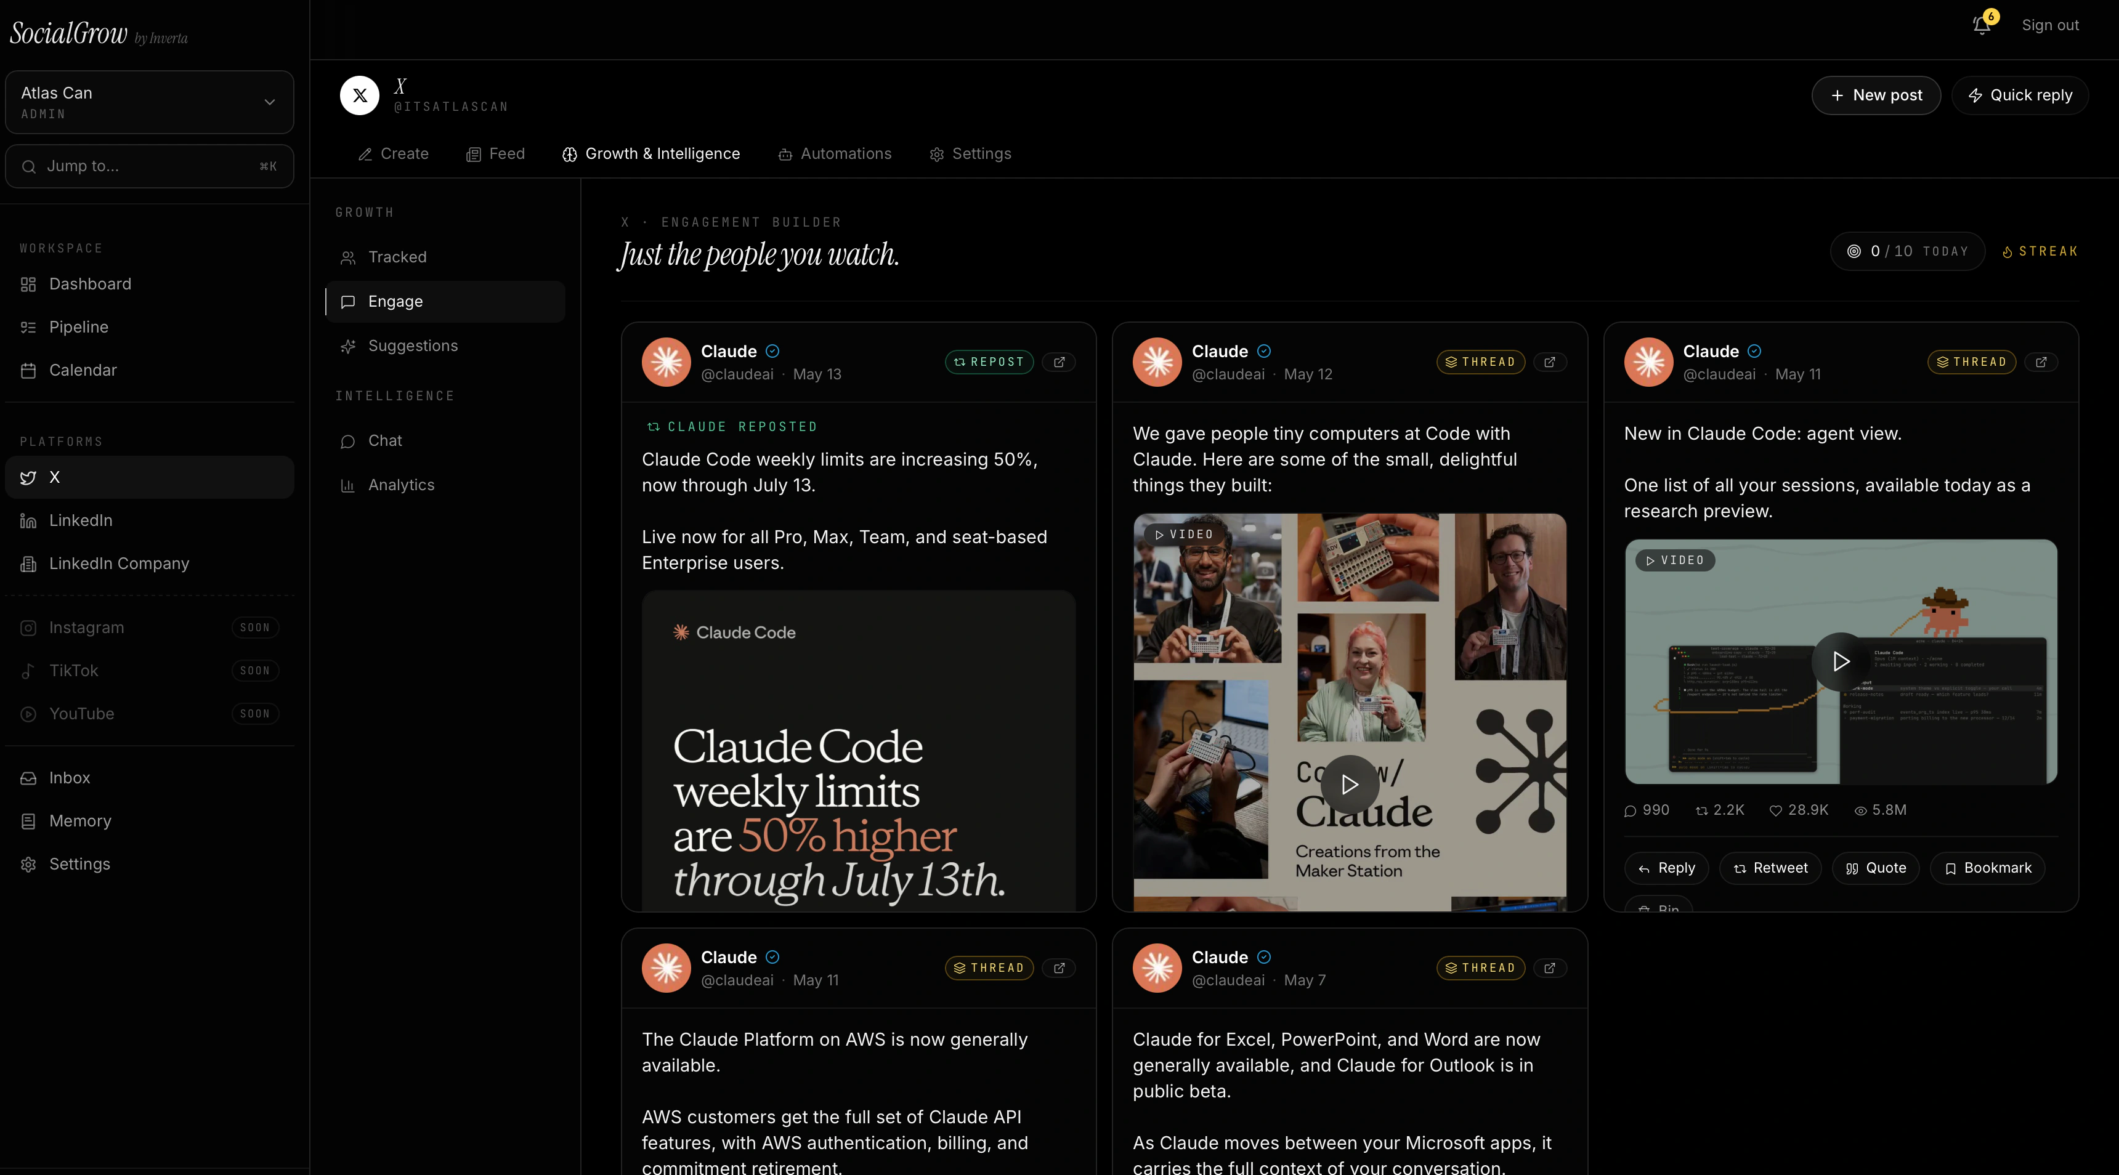The image size is (2119, 1175).
Task: Click Claude avatar on May 12 post
Action: 1157,361
